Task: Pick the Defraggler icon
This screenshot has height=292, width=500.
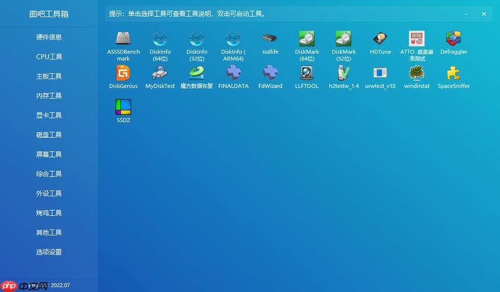Action: [x=453, y=39]
